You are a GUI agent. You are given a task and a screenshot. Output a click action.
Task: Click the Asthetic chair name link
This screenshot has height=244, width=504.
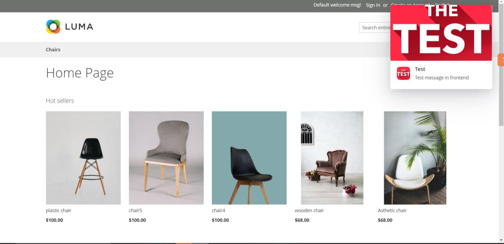click(392, 210)
